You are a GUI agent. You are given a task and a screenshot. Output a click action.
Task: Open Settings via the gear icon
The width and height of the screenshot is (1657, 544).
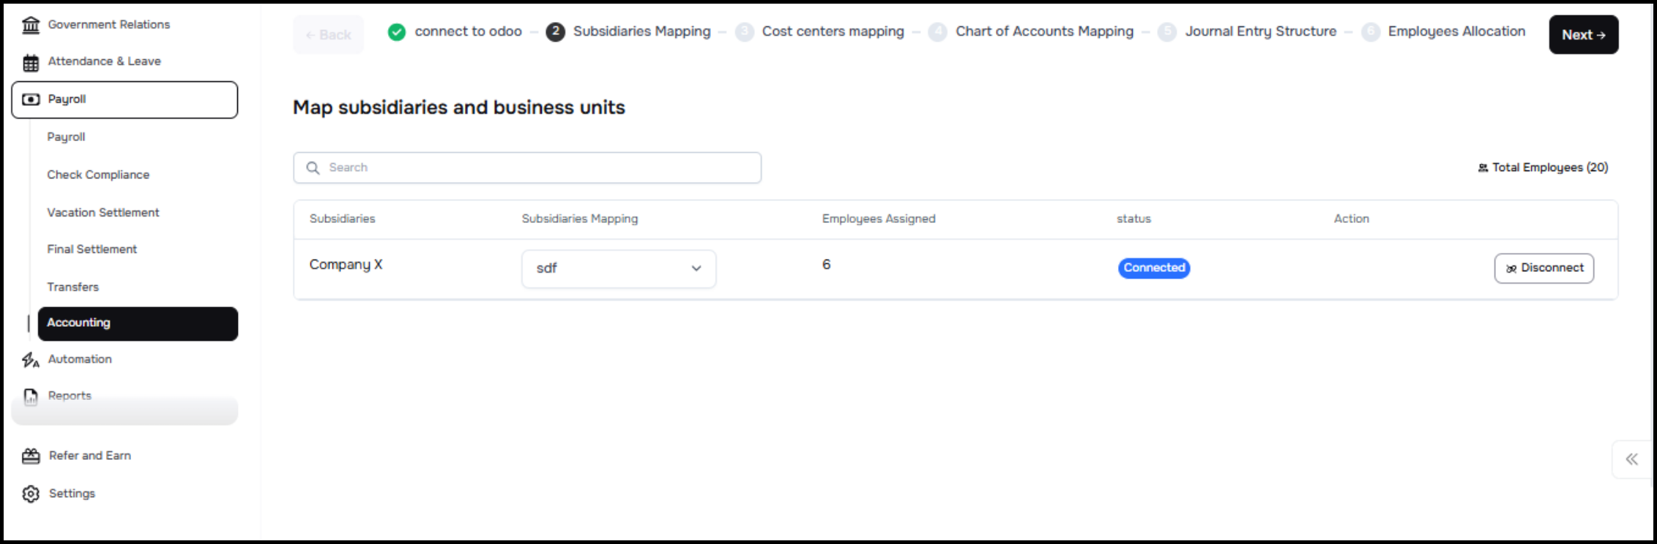(31, 494)
